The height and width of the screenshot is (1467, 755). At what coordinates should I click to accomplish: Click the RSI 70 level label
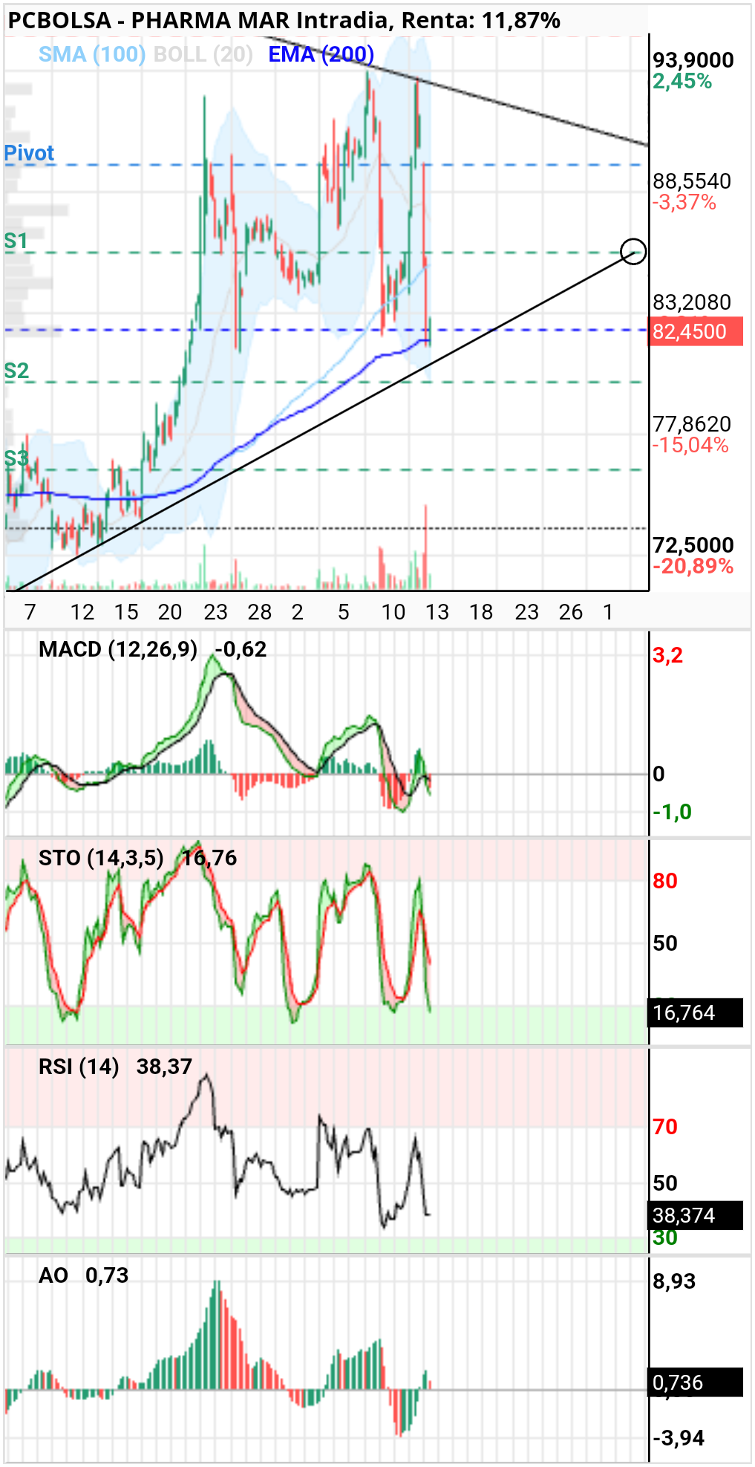tap(665, 1127)
